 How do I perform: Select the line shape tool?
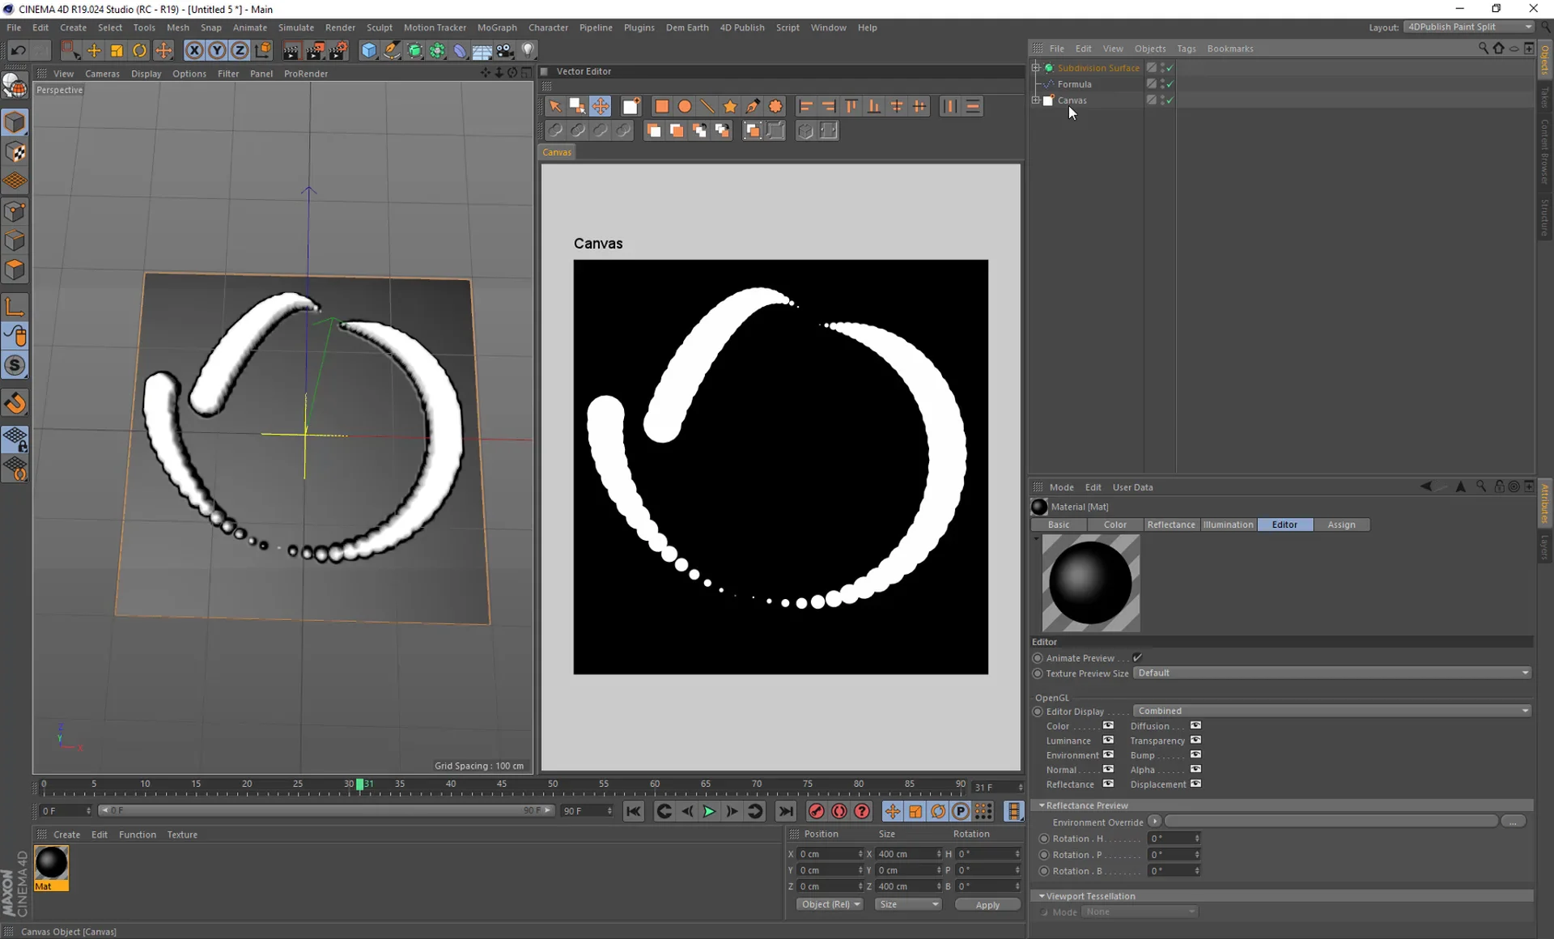point(707,106)
